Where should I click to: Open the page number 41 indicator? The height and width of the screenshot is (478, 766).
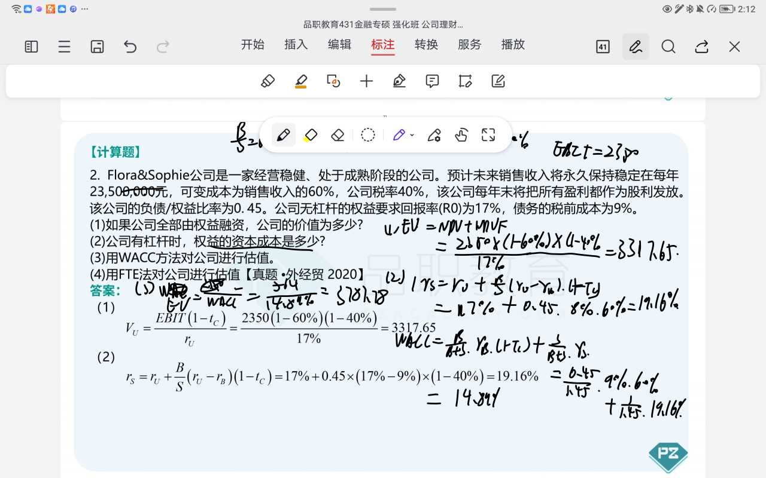[x=603, y=47]
